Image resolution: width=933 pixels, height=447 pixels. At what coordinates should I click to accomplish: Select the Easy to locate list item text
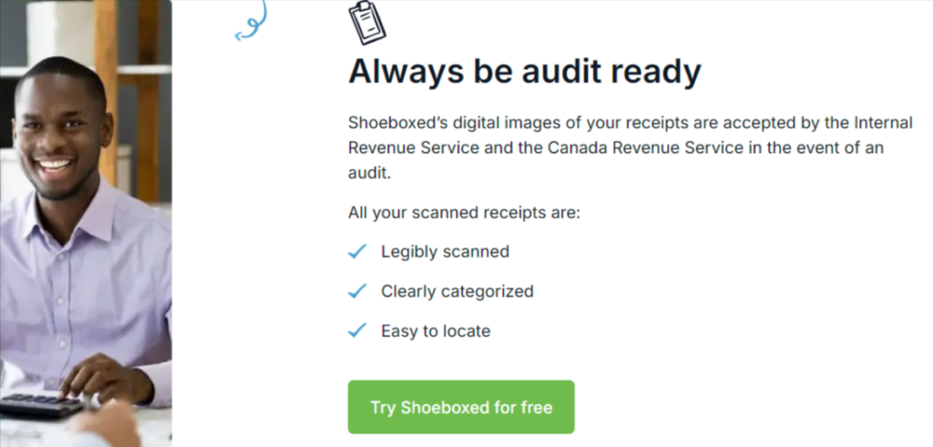click(436, 331)
